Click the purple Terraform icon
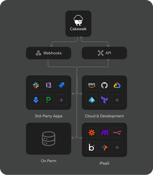Viewport: 153px width, 175px height. [104, 100]
